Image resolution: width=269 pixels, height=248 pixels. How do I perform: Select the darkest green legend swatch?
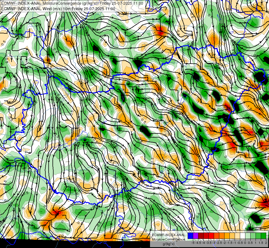point(264,236)
